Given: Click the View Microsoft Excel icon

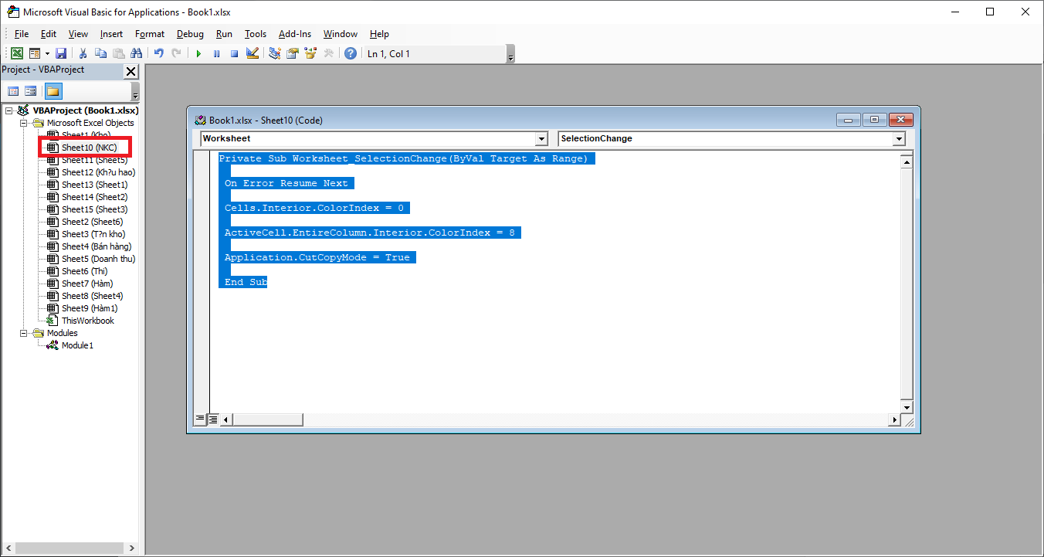Looking at the screenshot, I should point(16,53).
